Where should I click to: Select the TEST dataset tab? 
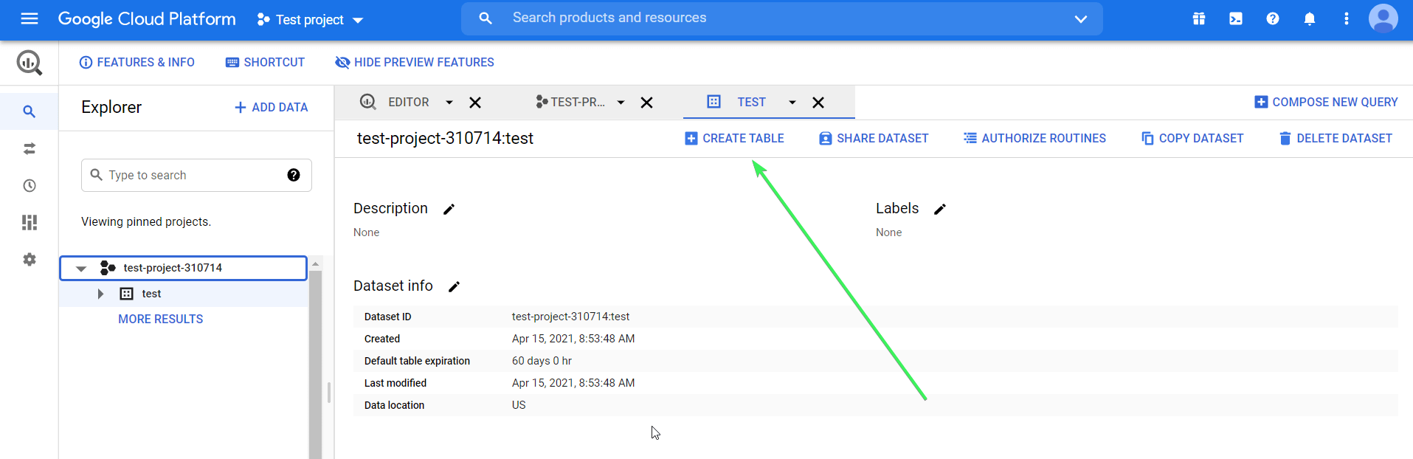[751, 103]
